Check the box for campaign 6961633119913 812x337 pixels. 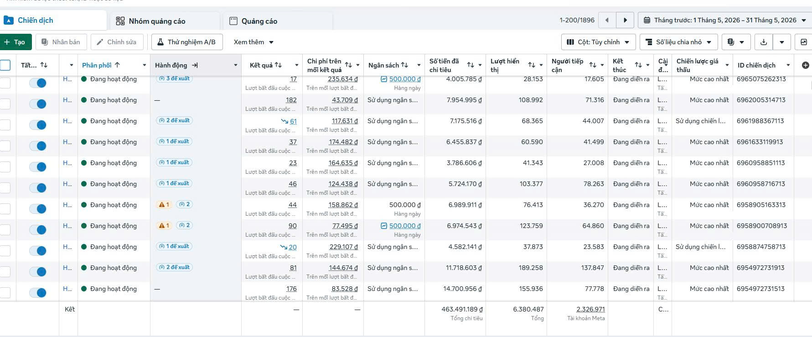pyautogui.click(x=5, y=146)
